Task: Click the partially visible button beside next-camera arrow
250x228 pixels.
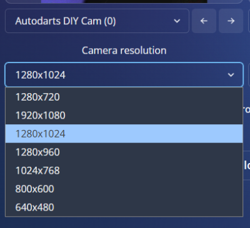Action: (249, 21)
